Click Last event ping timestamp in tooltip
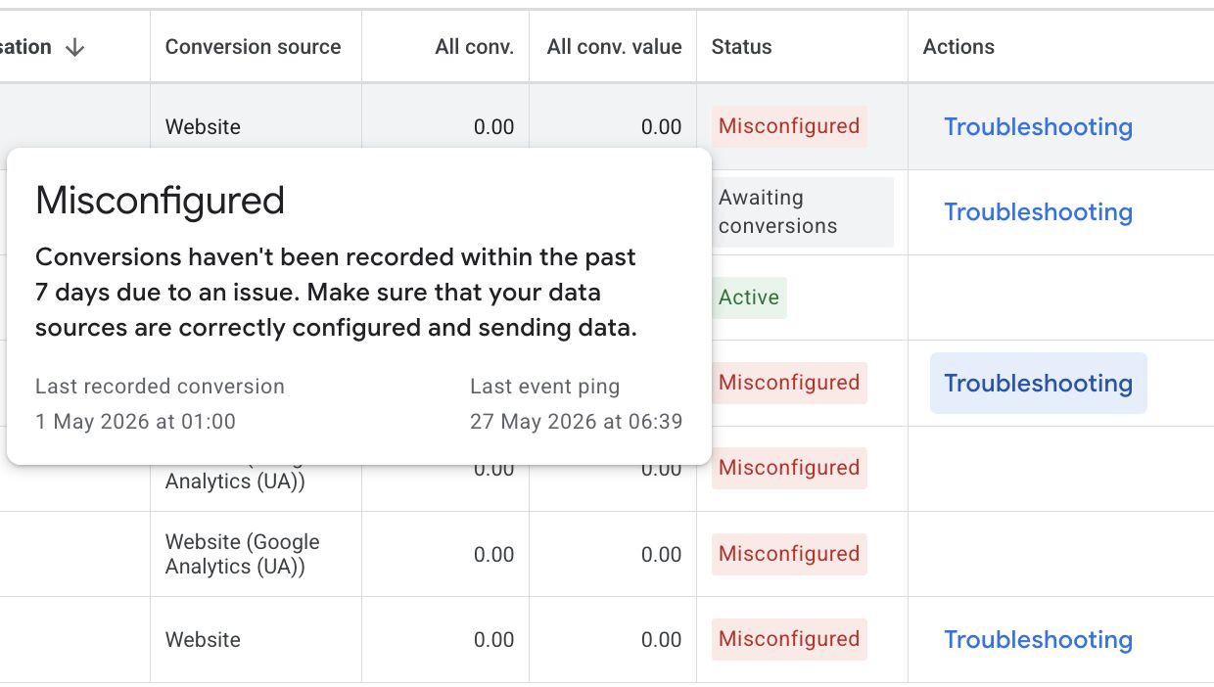Image resolution: width=1214 pixels, height=687 pixels. 576,422
